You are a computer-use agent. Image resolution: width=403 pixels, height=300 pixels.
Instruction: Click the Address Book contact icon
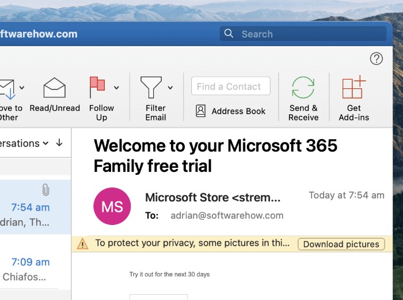tap(201, 111)
